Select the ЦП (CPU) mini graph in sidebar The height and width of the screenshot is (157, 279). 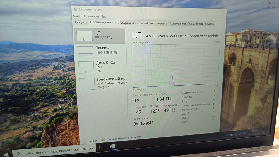click(84, 36)
